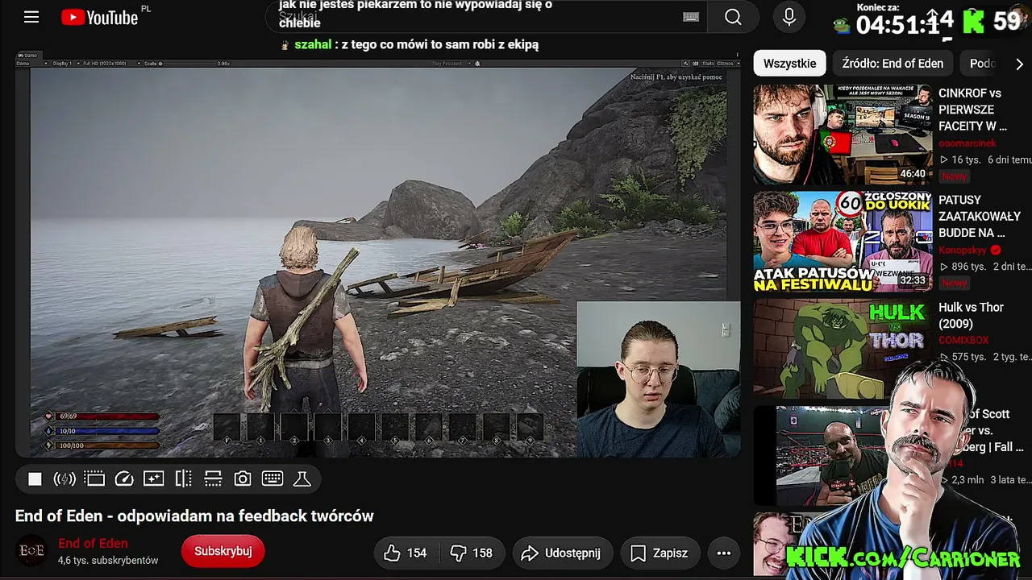
Task: Open the CINKROF video thumbnail
Action: 843,135
